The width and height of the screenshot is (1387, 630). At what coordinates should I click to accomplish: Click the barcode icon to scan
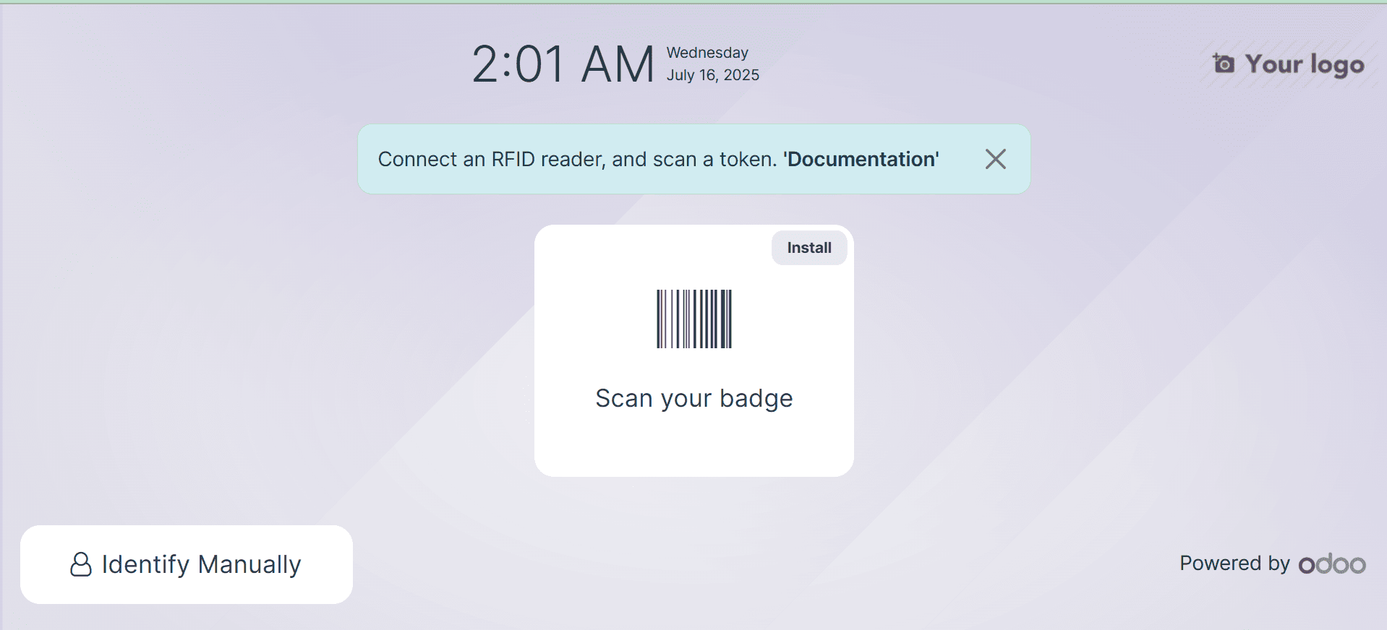pos(694,319)
